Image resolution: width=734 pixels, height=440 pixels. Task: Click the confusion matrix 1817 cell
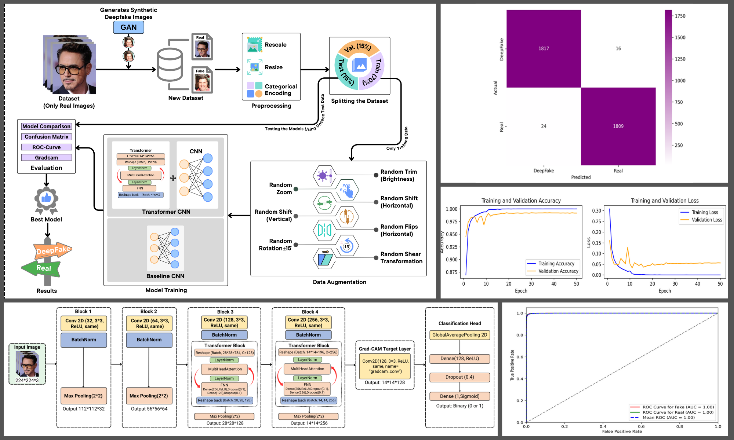[x=544, y=48]
